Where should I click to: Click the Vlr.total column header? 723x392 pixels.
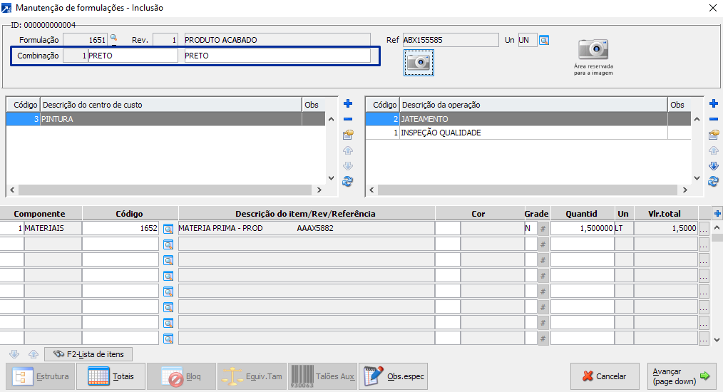pyautogui.click(x=666, y=214)
